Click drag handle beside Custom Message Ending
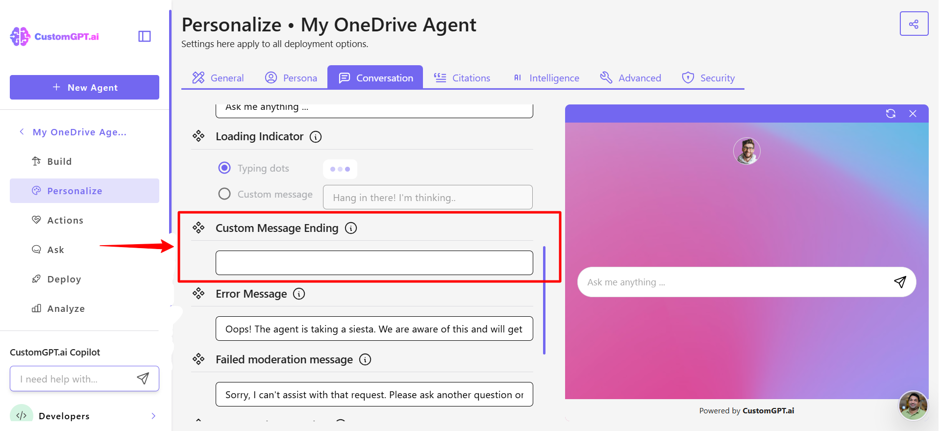941x431 pixels. [198, 227]
